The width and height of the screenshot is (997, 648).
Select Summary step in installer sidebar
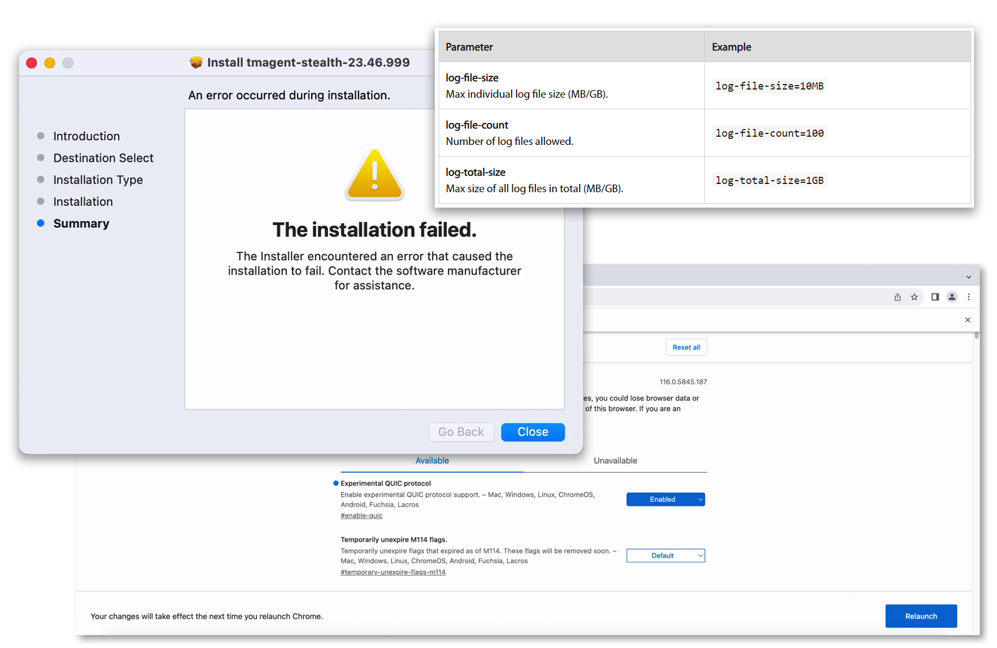pos(81,224)
